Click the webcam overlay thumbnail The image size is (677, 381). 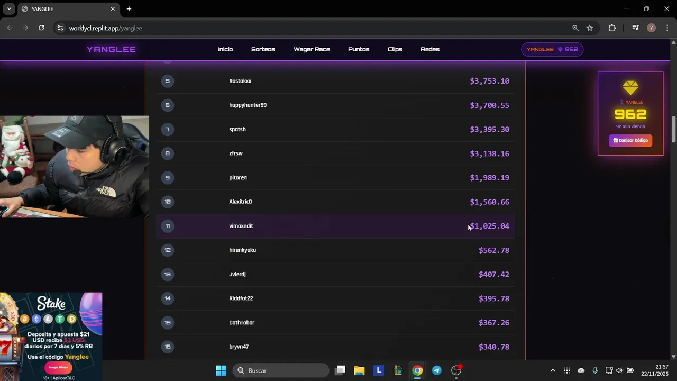tap(75, 167)
